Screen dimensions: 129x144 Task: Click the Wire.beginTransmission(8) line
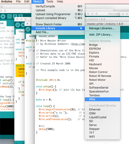coord(57,109)
